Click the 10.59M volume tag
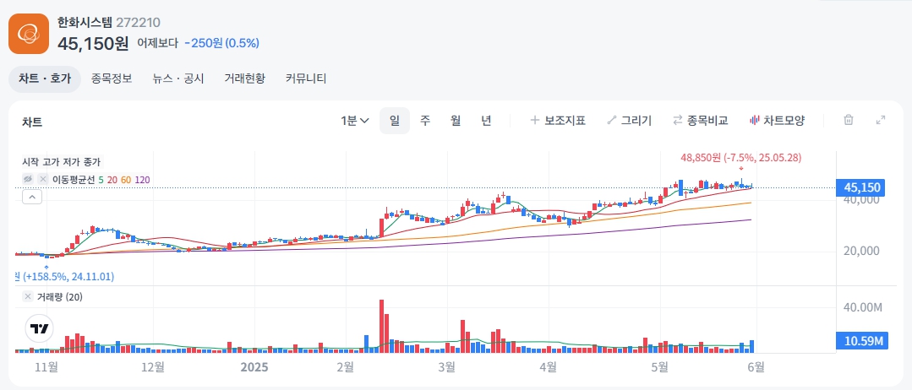912x390 pixels. coord(860,340)
